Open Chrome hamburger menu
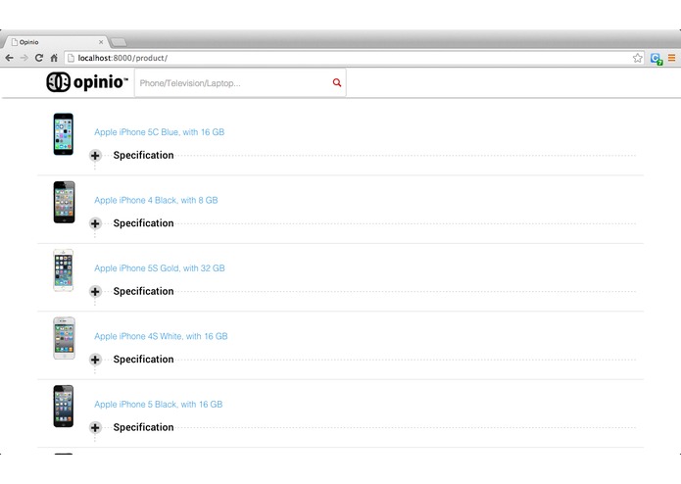The image size is (681, 484). pos(671,58)
